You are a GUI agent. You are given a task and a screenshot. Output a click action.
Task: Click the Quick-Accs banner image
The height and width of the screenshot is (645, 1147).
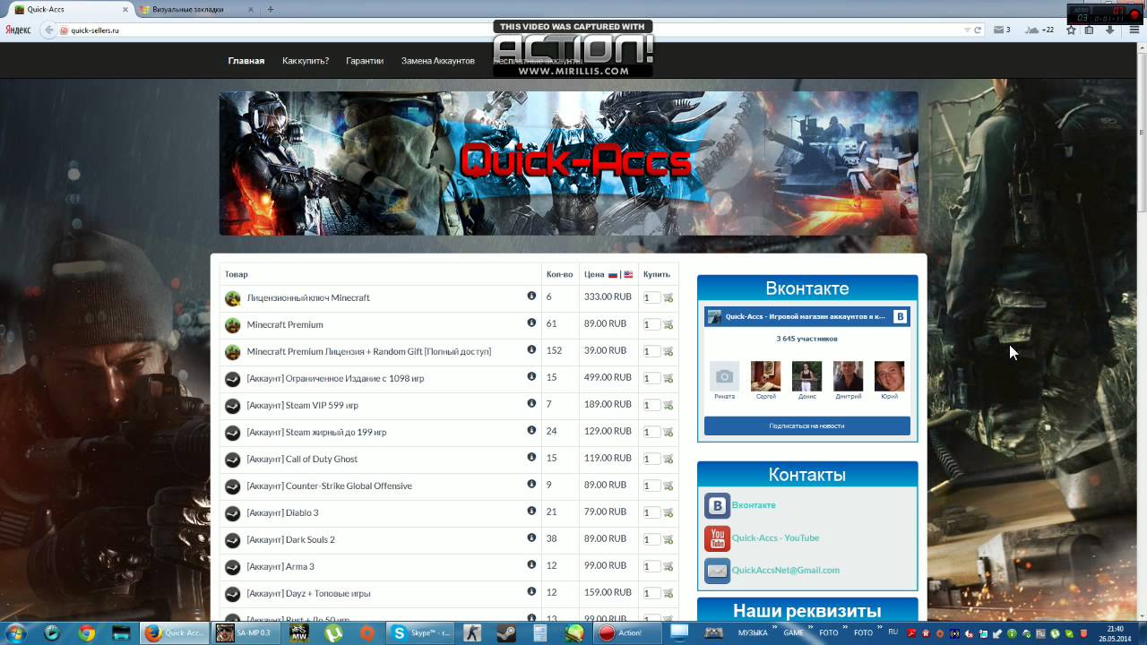tap(568, 163)
